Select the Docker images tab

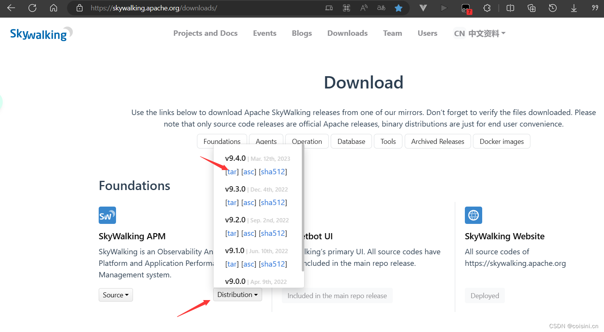(x=501, y=141)
